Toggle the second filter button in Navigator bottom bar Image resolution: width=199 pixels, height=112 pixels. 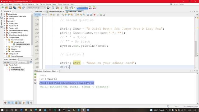pos(9,103)
